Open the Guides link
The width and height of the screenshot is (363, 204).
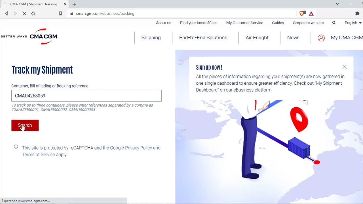pos(278,23)
